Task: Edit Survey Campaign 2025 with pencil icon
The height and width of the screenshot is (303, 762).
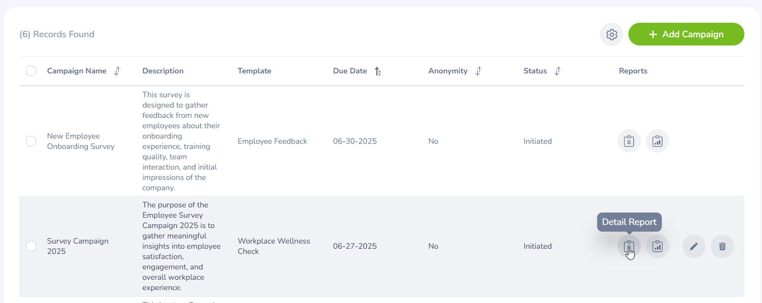Action: pyautogui.click(x=694, y=247)
